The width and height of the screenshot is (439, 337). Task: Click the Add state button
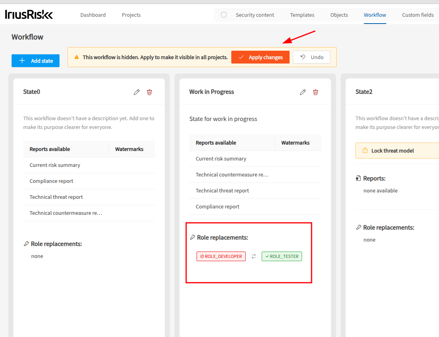click(36, 61)
